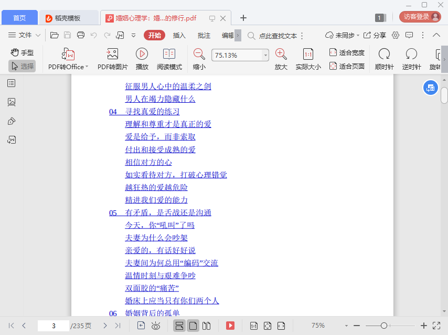Open link 04 寻找真爱的练习
Screen dimensions: 448x335
click(144, 112)
